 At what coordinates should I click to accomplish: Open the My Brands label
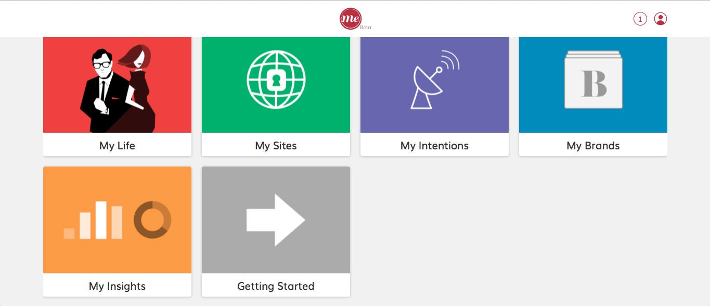tap(593, 146)
